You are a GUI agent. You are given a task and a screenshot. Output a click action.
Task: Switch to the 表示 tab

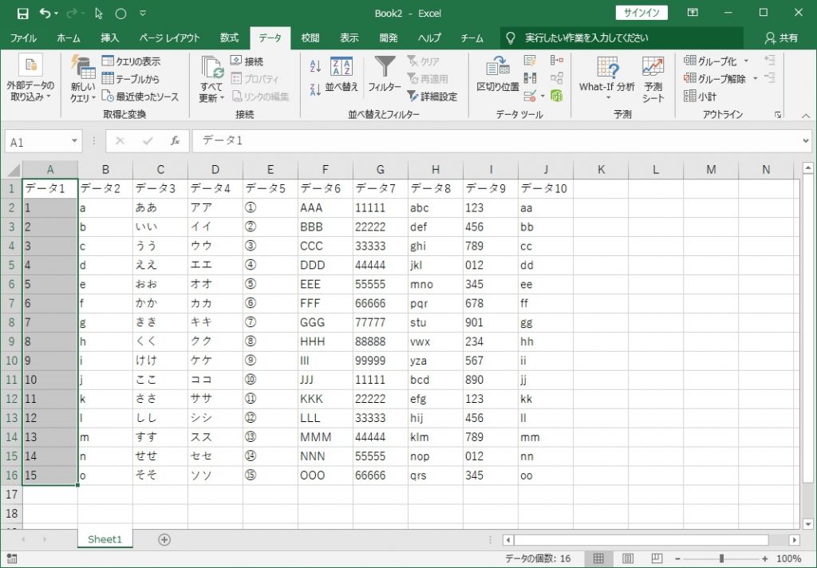(x=349, y=38)
